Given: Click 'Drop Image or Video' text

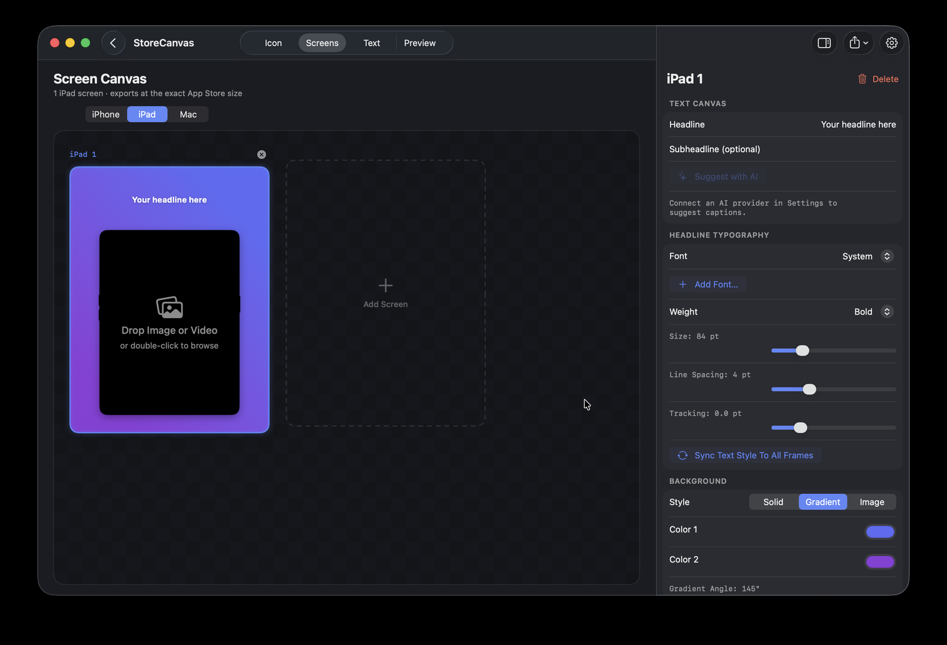Looking at the screenshot, I should click(169, 330).
